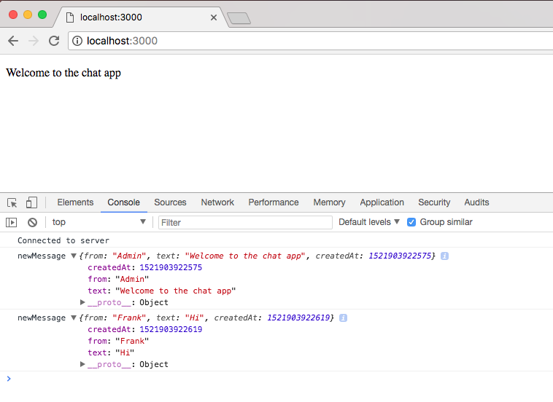553x402 pixels.
Task: Clear the console with the ban icon
Action: click(x=32, y=222)
